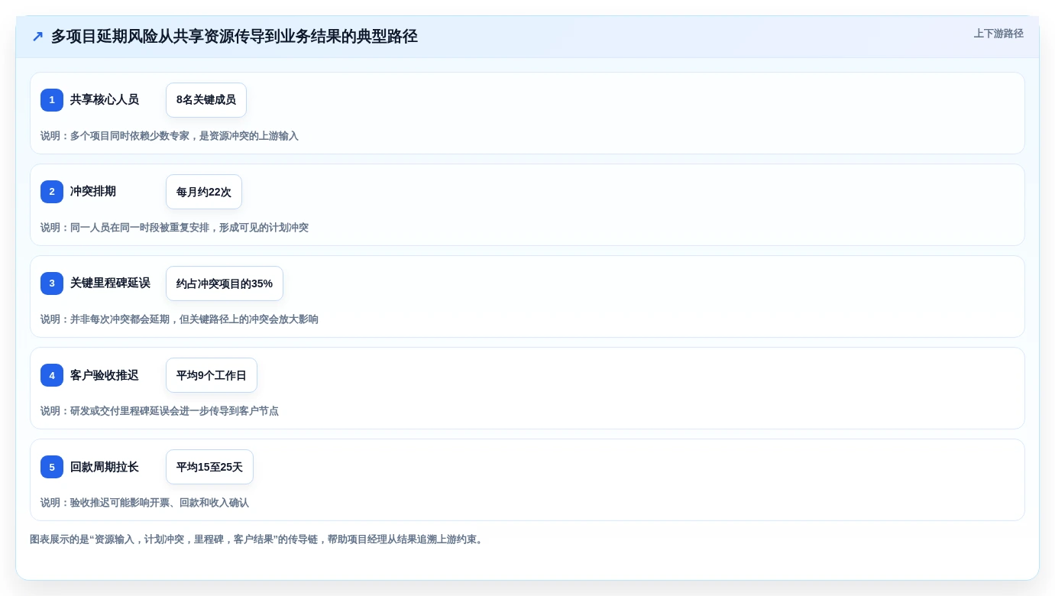
Task: Click the 回款周期拉长 step label
Action: (105, 467)
